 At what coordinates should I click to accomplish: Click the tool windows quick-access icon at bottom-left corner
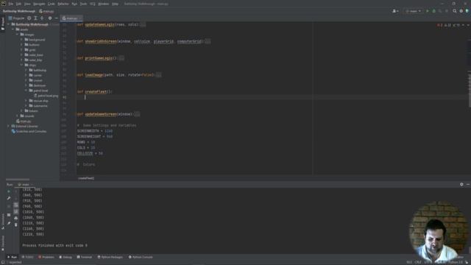(x=2, y=262)
